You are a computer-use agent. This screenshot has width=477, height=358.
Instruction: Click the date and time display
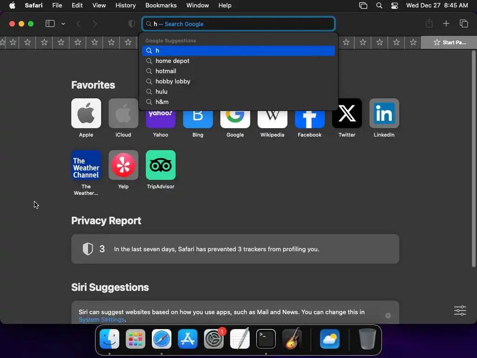437,6
